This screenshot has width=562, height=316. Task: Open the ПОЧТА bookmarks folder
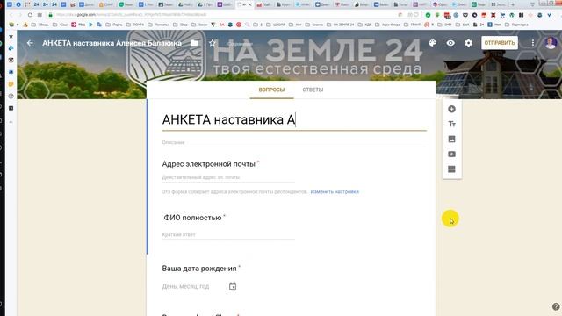[136, 25]
